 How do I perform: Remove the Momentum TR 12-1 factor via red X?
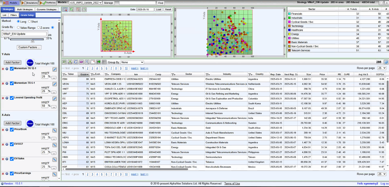tap(3, 69)
